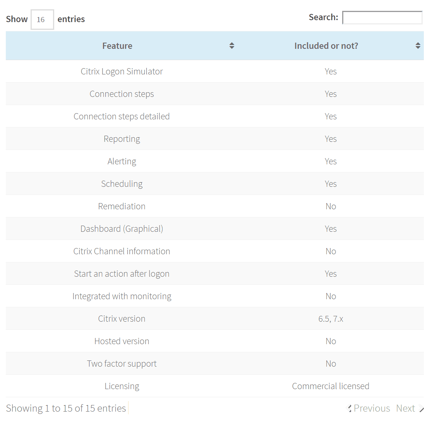The image size is (437, 424).
Task: Click the 6.5, 7.x value
Action: click(x=331, y=319)
